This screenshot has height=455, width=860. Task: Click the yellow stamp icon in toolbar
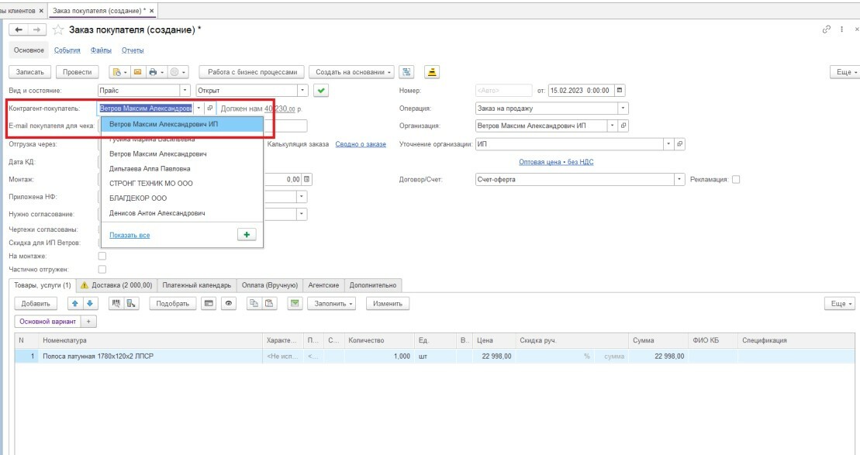[x=432, y=72]
